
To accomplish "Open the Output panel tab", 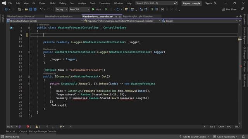I will 23,131.
